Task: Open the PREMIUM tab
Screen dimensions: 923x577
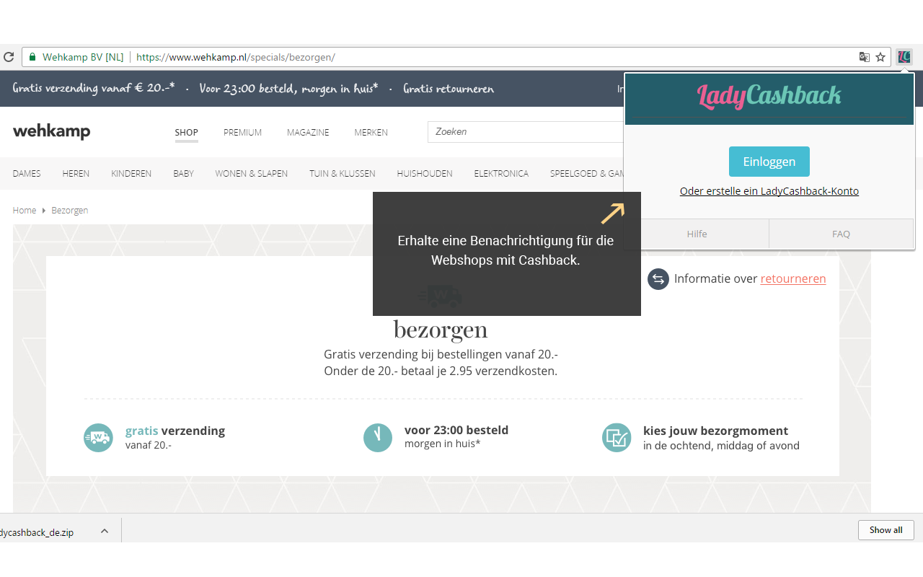Action: point(242,133)
